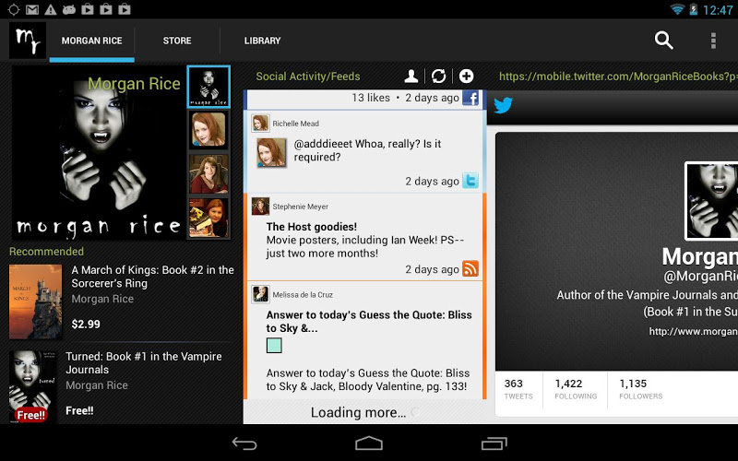Click the 12:47 clock

(x=718, y=10)
